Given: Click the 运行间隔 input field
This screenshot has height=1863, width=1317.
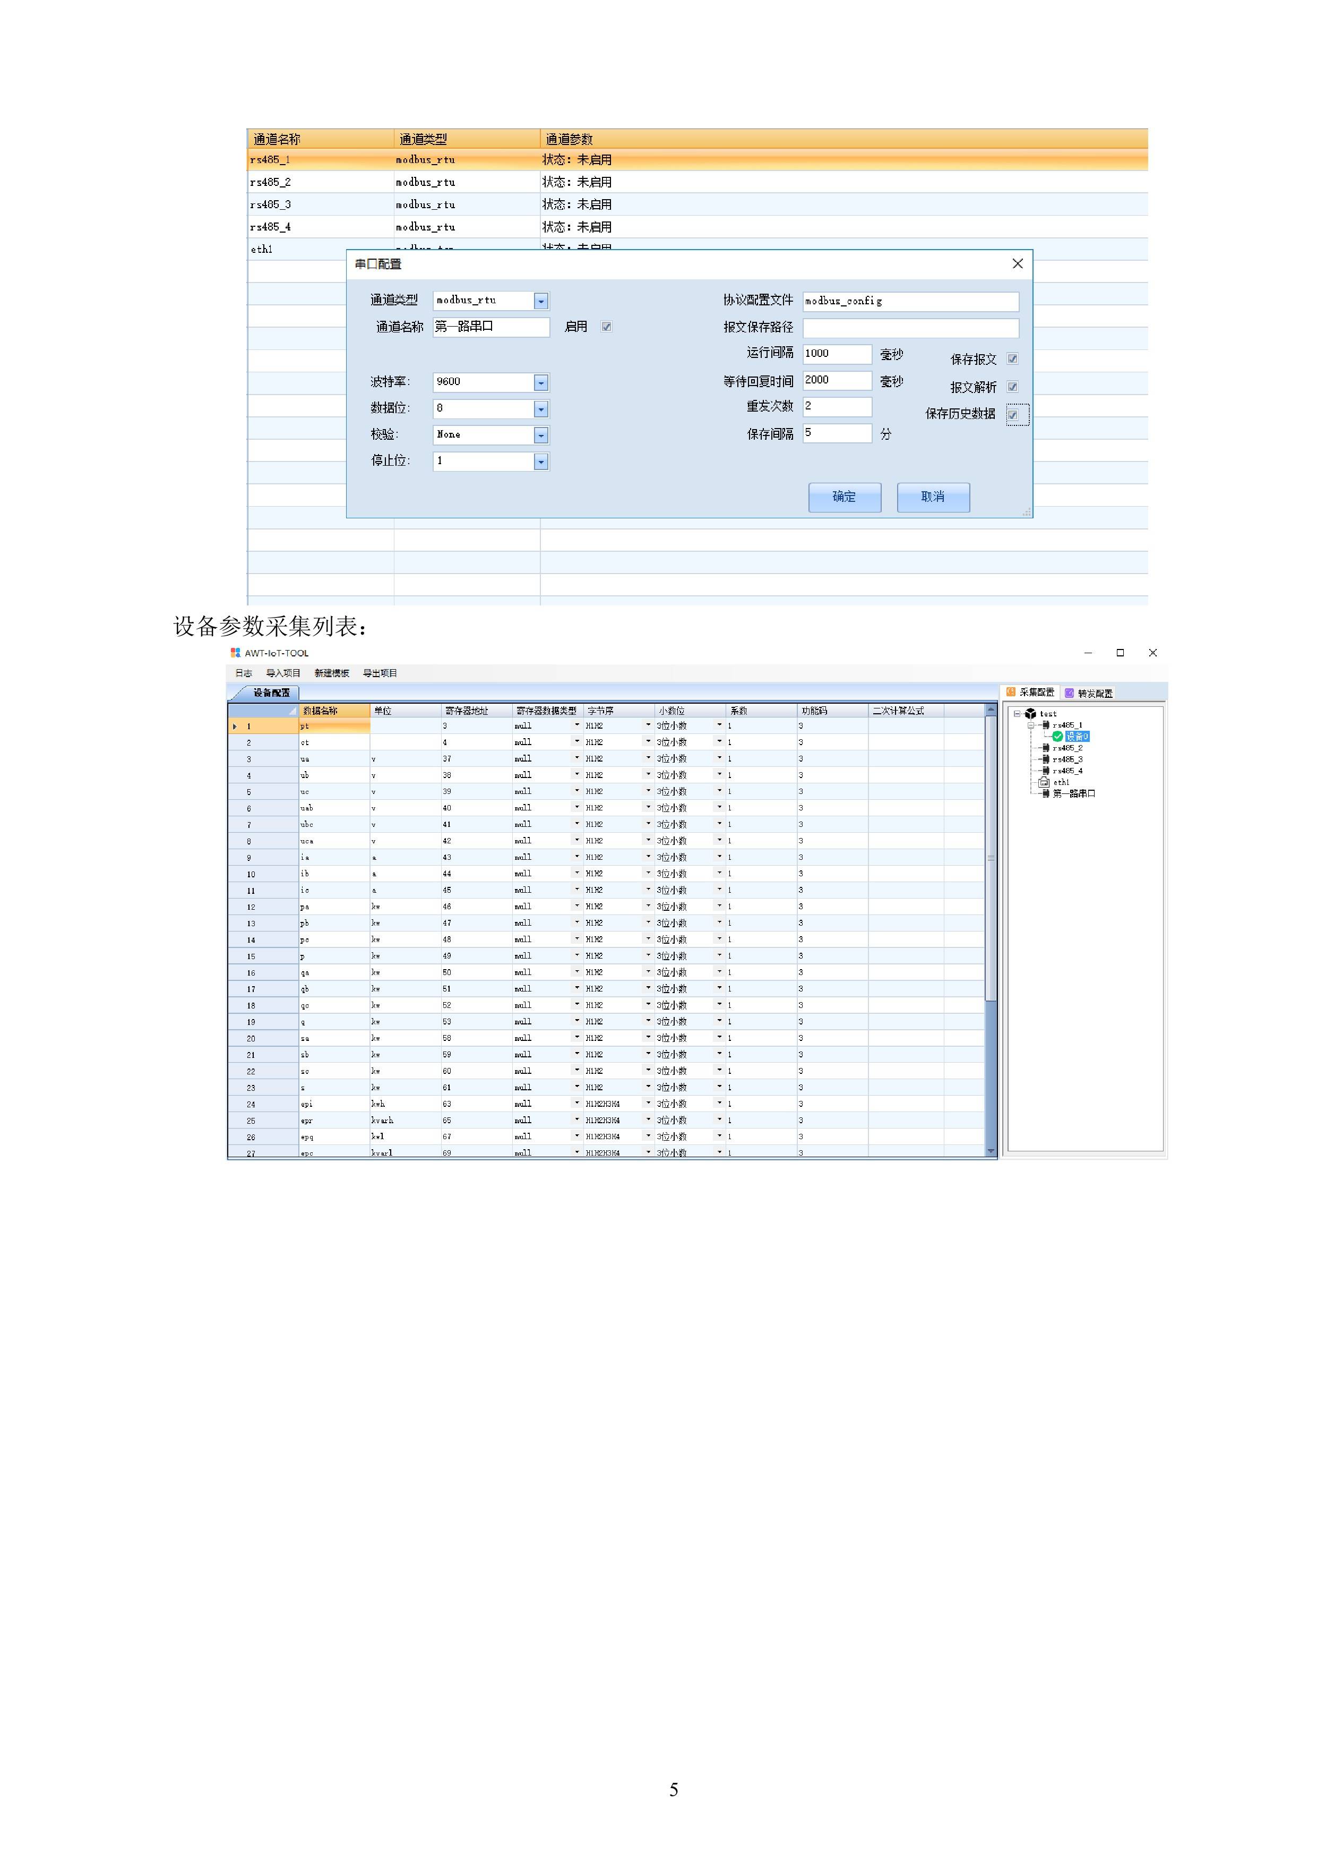Looking at the screenshot, I should point(837,354).
